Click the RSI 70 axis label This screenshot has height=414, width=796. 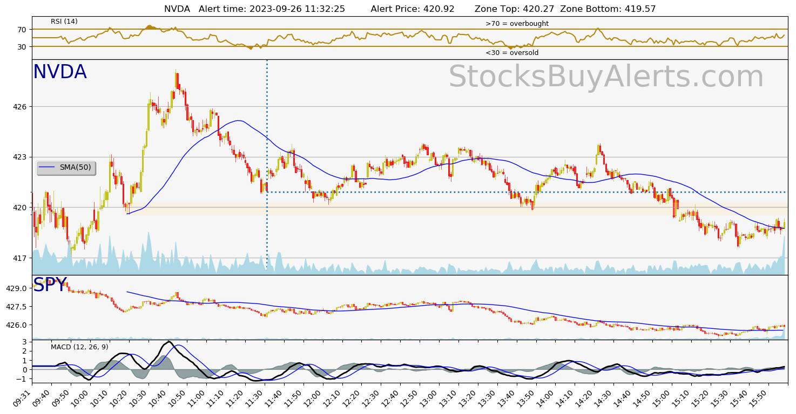(22, 29)
